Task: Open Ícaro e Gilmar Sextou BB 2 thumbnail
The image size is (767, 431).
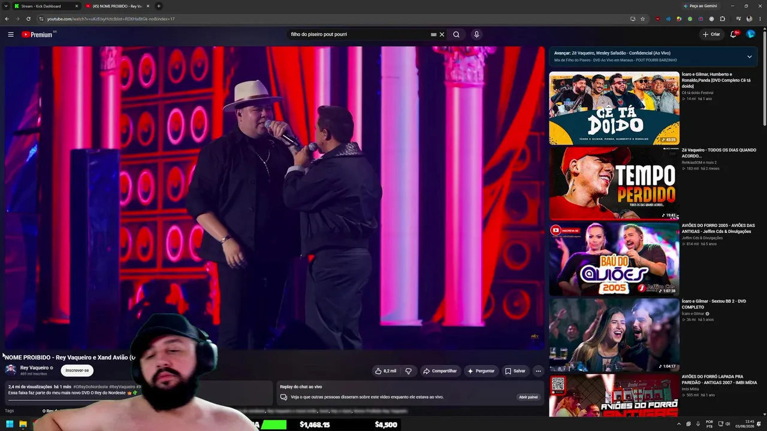Action: (x=614, y=335)
